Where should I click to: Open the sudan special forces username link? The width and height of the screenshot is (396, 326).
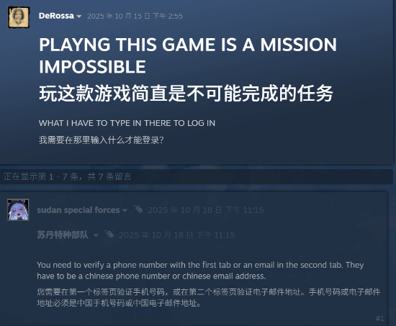(78, 210)
